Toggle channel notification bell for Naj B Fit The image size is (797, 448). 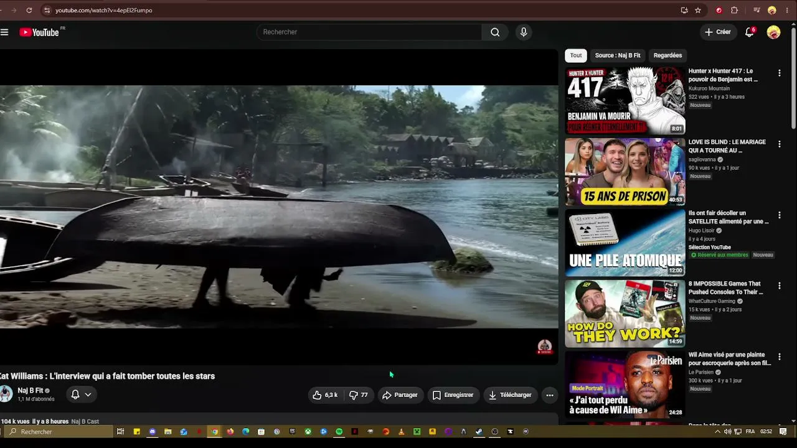(75, 394)
